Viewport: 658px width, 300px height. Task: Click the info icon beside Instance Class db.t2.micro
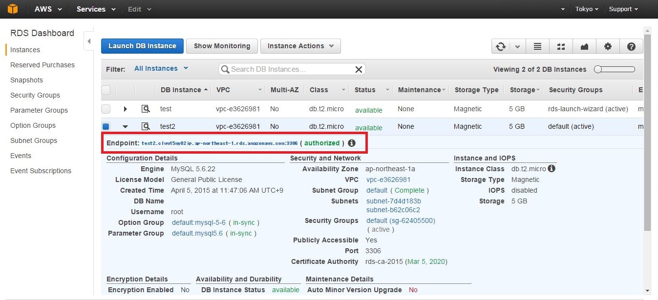[x=552, y=169]
